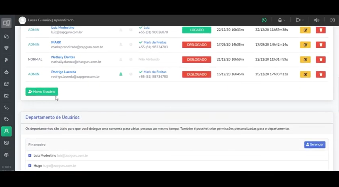
Task: Select the Departamento de Usuários heading
Action: coord(52,117)
